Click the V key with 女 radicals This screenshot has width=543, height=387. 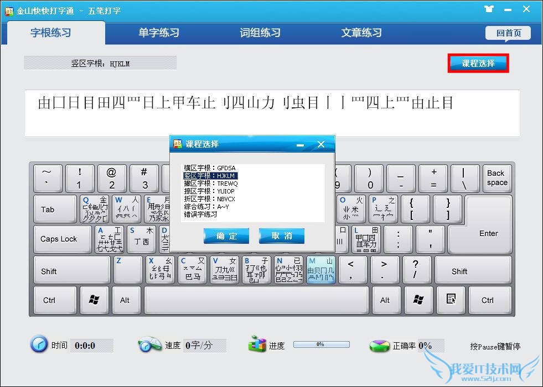tap(224, 270)
